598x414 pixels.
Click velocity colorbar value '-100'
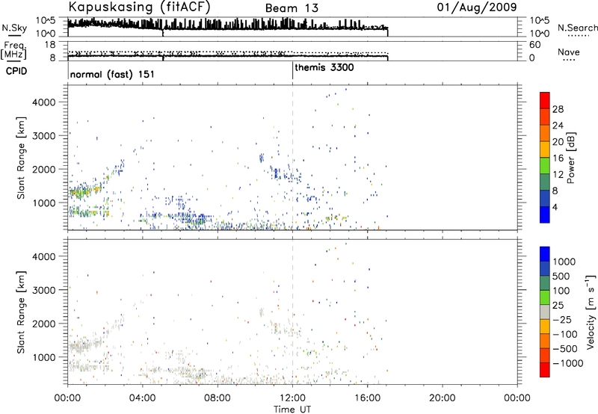(x=565, y=334)
